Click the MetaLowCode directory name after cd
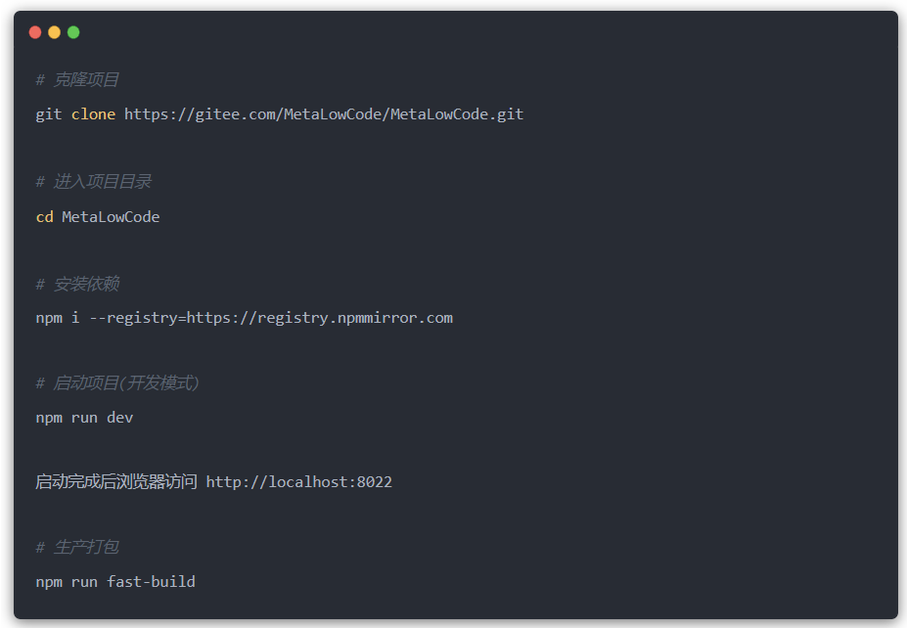 click(111, 217)
